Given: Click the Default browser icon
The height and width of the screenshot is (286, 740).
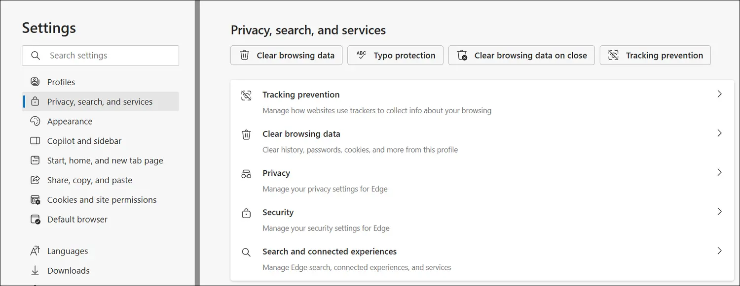Looking at the screenshot, I should point(35,220).
